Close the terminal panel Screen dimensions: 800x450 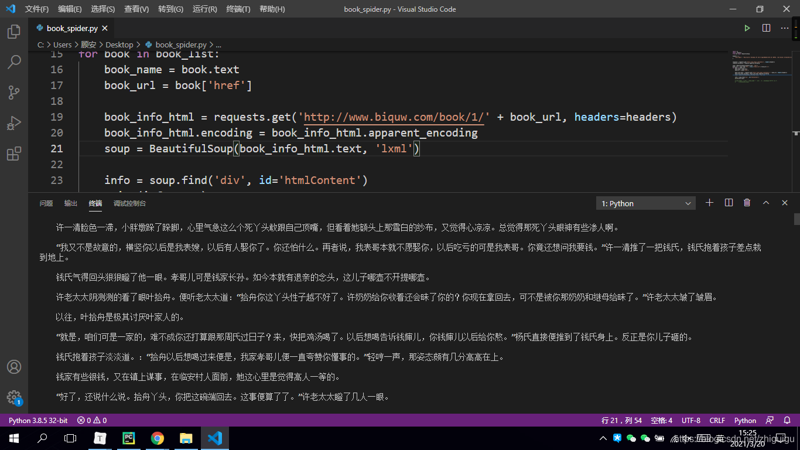coord(785,203)
